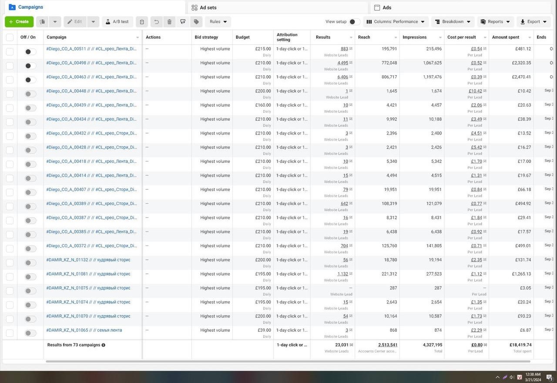Click the Undo arrow icon
Screen dimensions: 557x383
pos(156,22)
